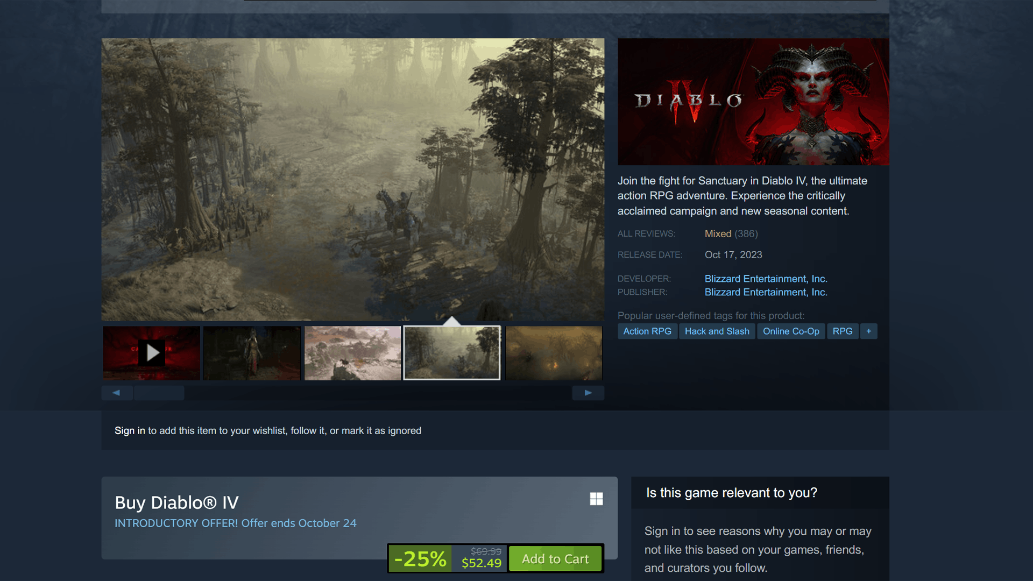Click the left navigation arrow icon
This screenshot has height=581, width=1033.
point(116,392)
